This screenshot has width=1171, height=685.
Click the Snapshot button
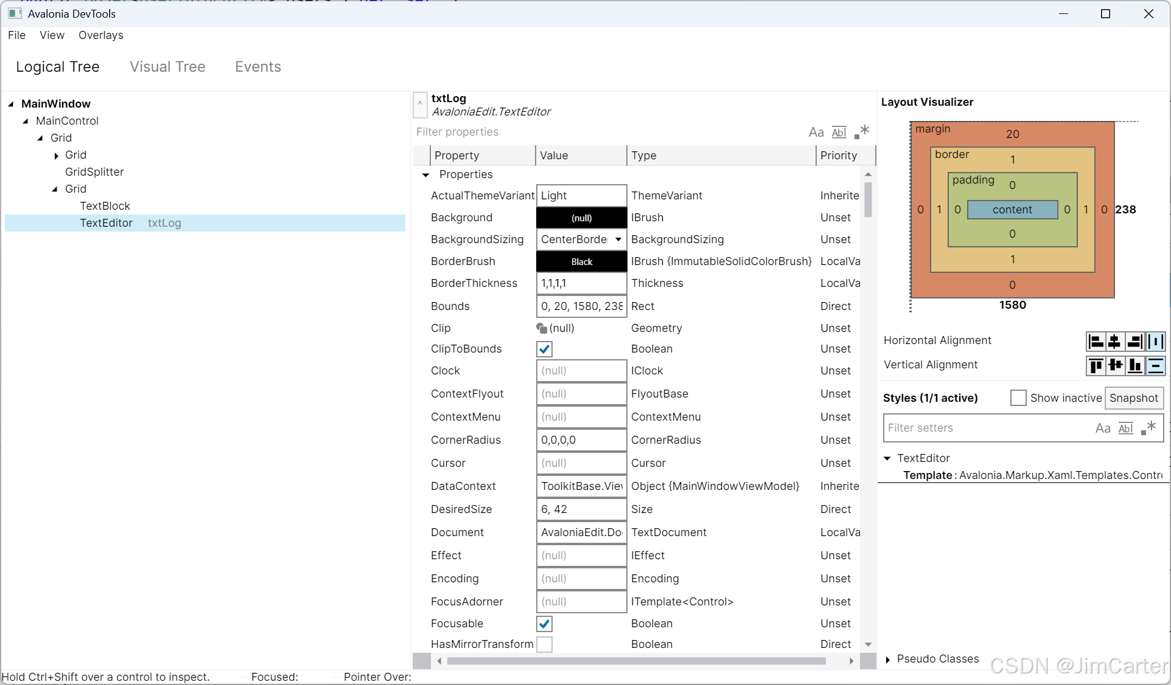[x=1133, y=398]
